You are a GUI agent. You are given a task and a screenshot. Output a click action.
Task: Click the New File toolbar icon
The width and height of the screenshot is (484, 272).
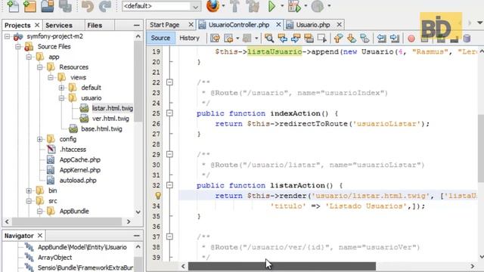click(x=13, y=6)
